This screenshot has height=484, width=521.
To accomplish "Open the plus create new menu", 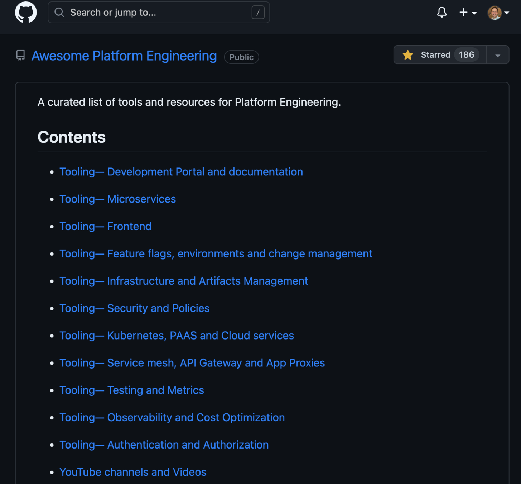I will [x=468, y=13].
